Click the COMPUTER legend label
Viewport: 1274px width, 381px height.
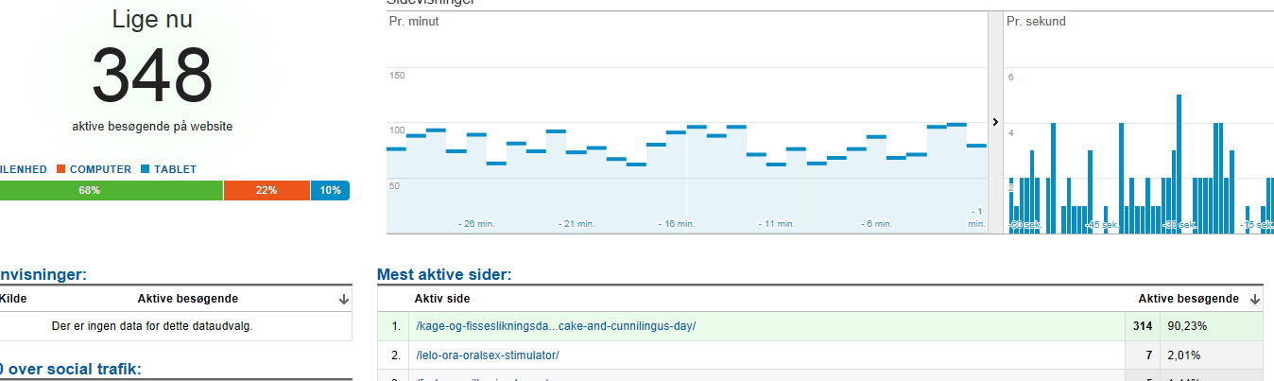(100, 169)
